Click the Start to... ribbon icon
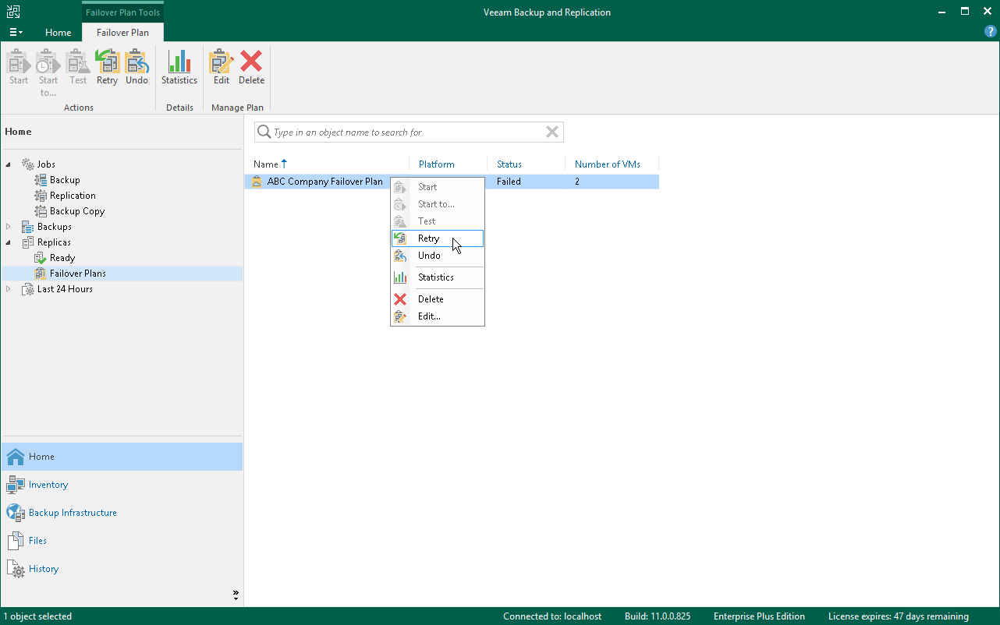Viewport: 1000px width, 625px height. coord(48,62)
